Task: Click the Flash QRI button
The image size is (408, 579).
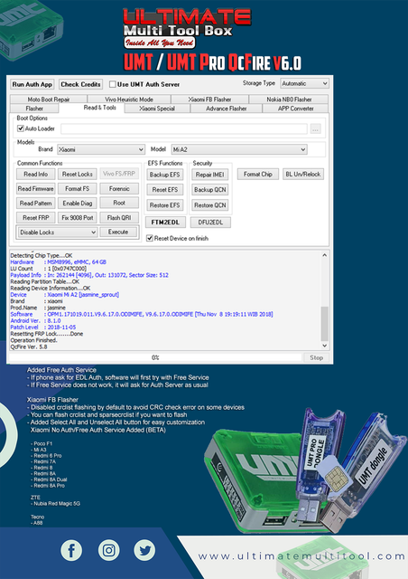Action: [119, 218]
